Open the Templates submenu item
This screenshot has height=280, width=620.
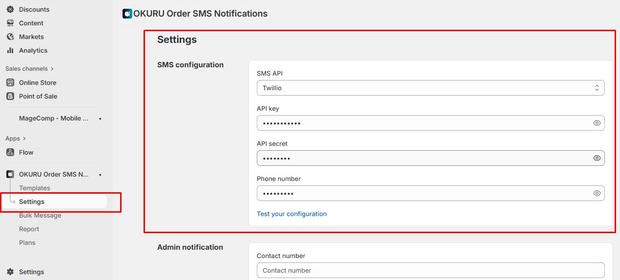point(34,188)
